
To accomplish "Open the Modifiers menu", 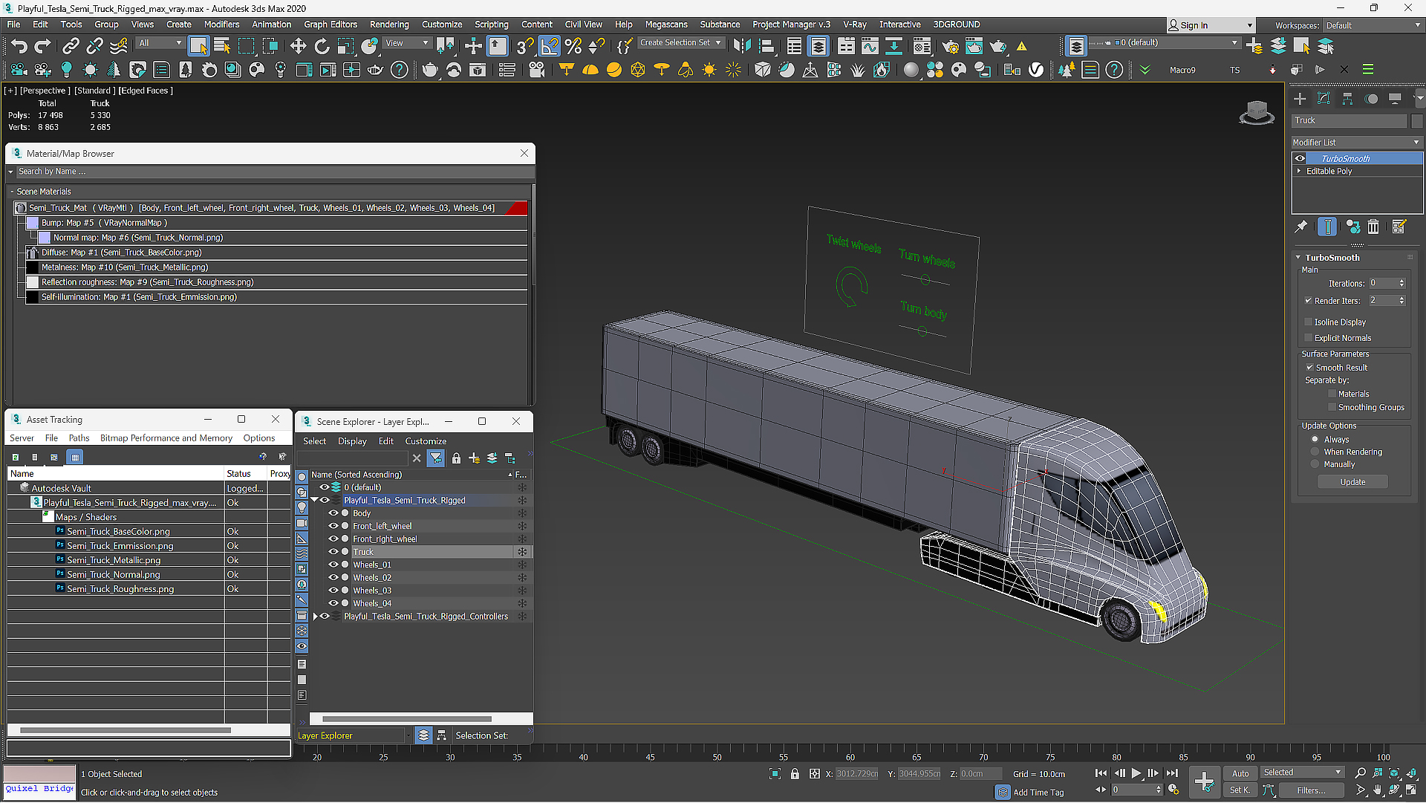I will 221,25.
